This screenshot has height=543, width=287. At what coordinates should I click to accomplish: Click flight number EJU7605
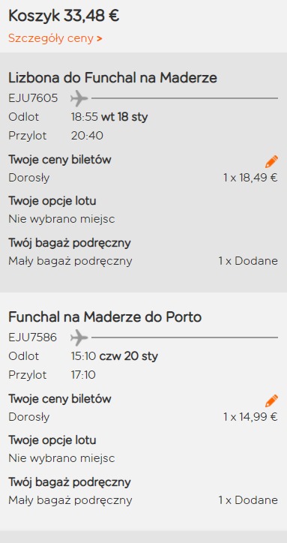point(33,98)
